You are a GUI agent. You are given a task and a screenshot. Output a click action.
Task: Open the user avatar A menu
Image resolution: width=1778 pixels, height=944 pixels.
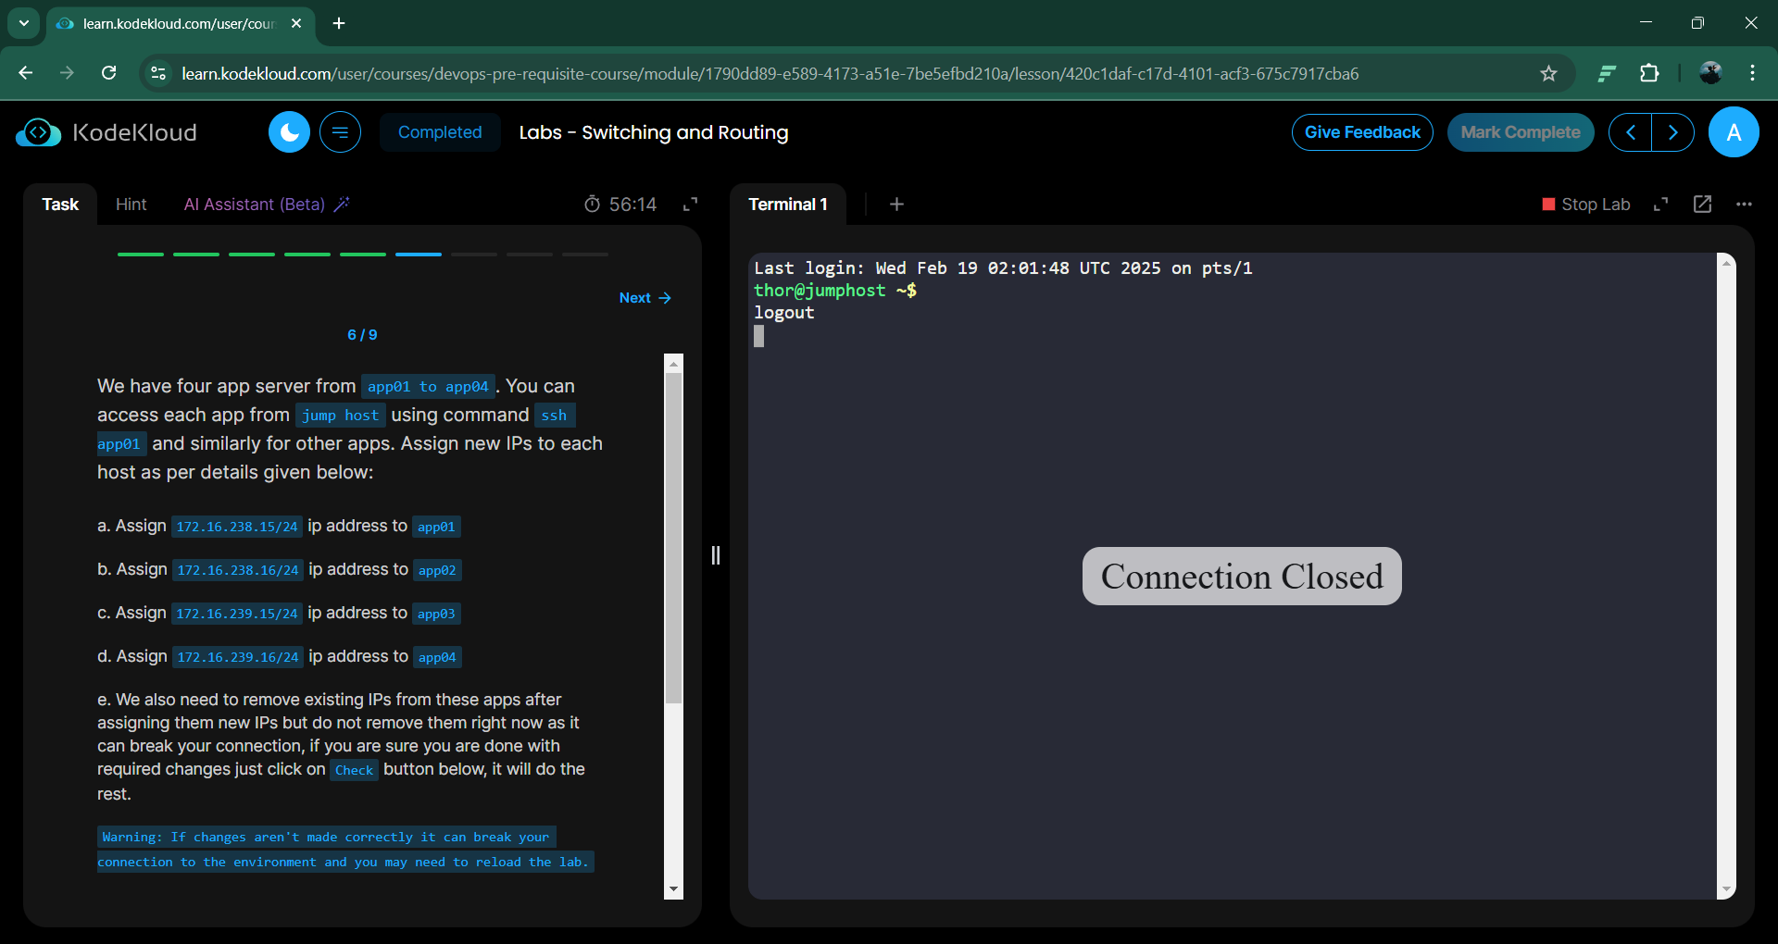coord(1734,132)
